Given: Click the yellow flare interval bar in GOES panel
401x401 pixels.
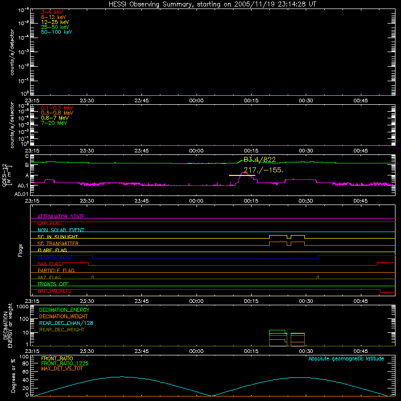Looking at the screenshot, I should click(x=242, y=175).
